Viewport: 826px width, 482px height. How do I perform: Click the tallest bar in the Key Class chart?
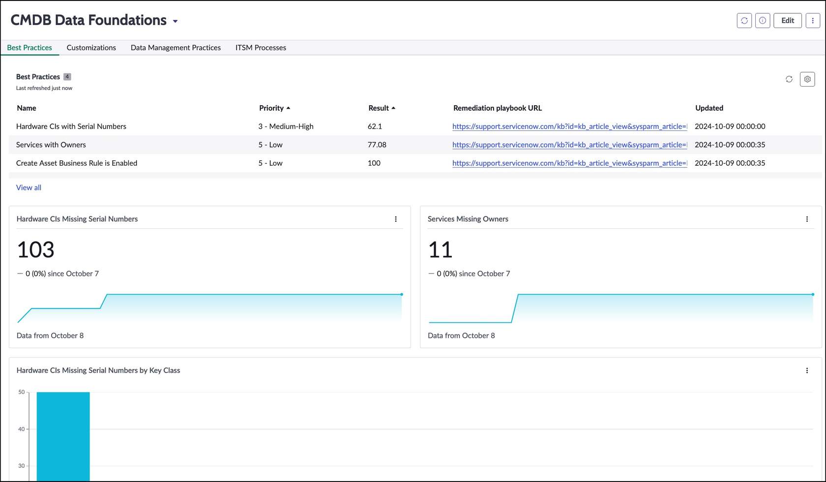63,433
